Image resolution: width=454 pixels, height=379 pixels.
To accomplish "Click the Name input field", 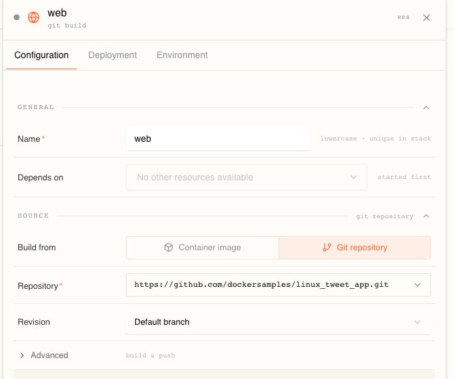I will click(218, 139).
